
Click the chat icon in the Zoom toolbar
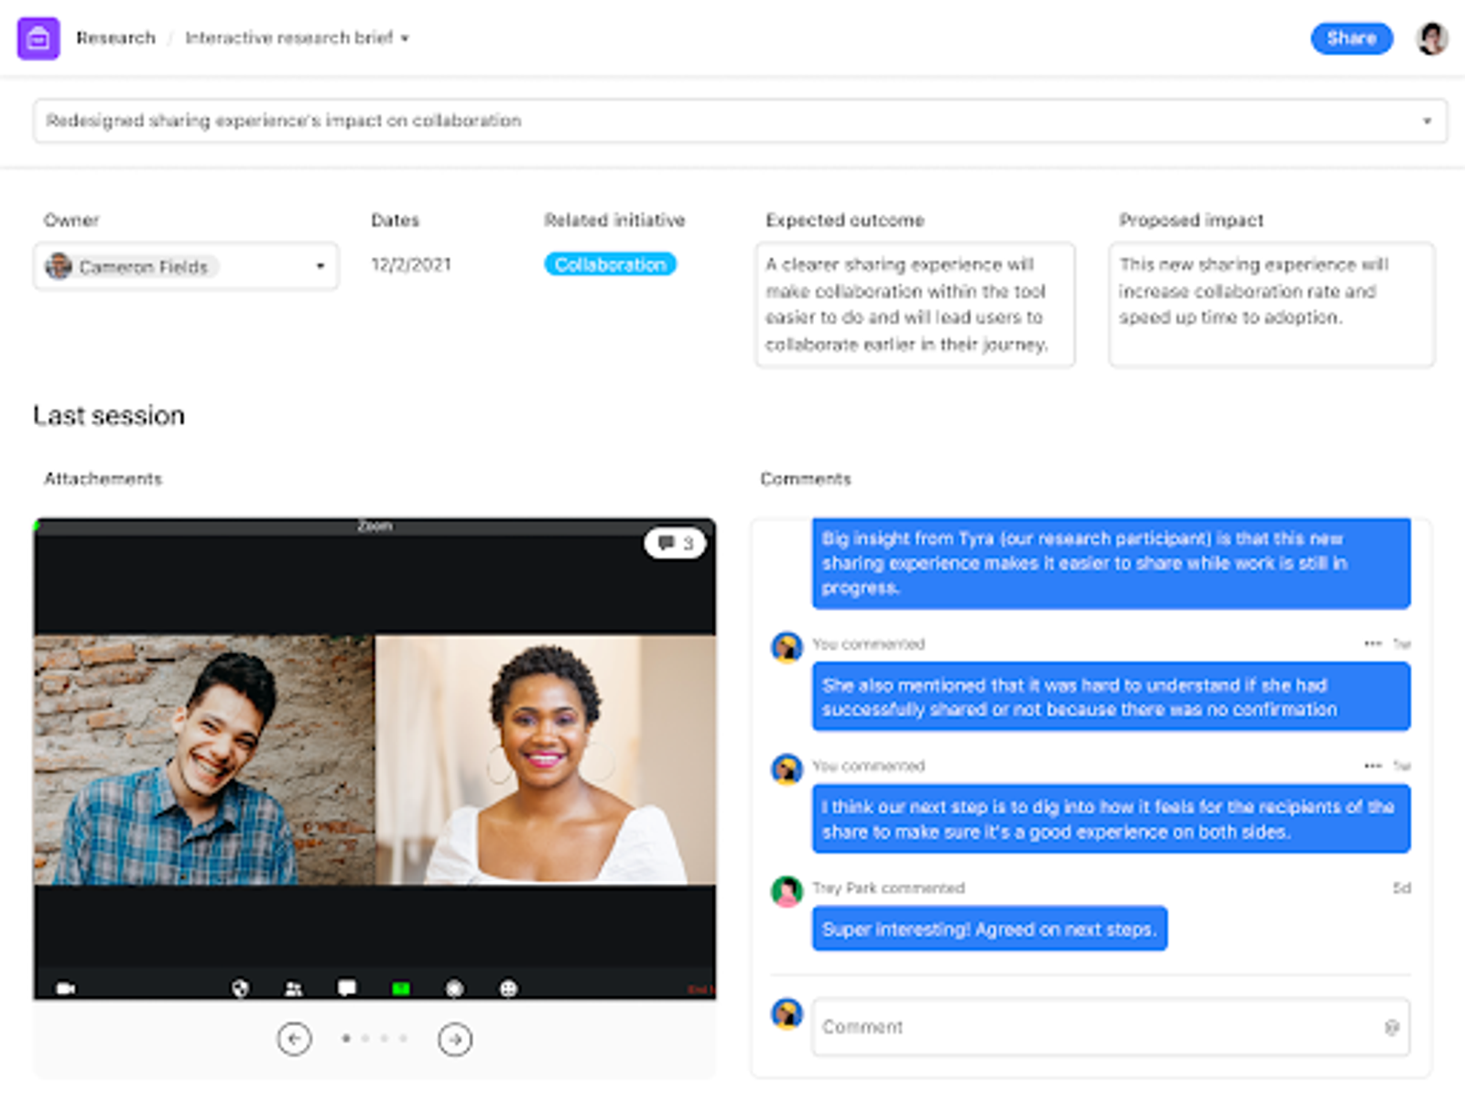click(347, 988)
